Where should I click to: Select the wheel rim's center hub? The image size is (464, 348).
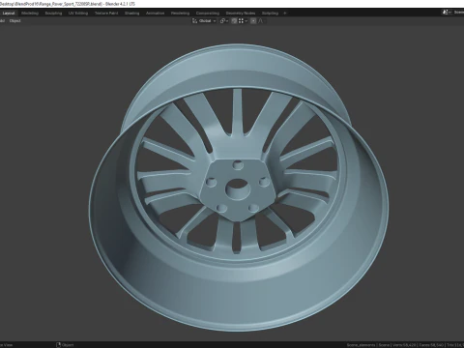(237, 189)
